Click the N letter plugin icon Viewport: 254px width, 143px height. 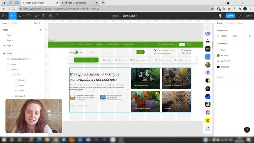point(208,104)
